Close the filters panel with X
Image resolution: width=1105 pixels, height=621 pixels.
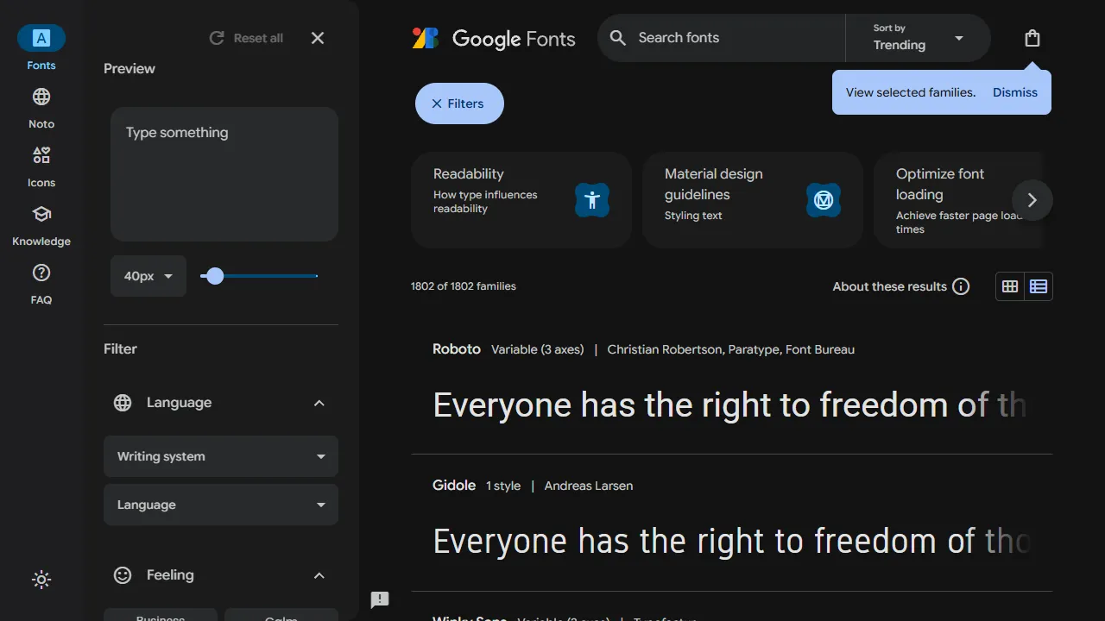tap(318, 38)
